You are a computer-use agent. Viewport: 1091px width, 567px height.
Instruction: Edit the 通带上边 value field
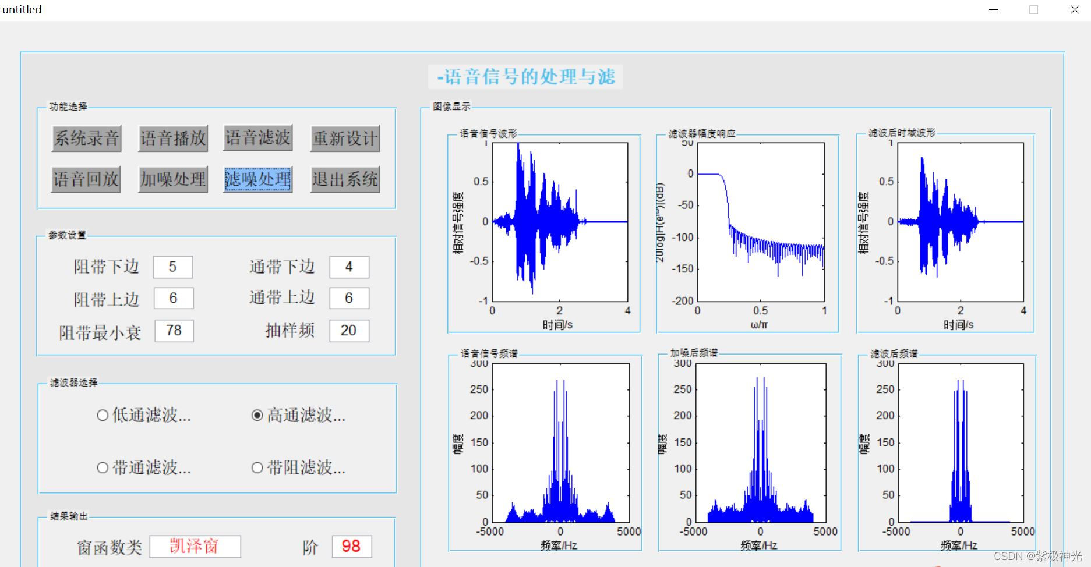pos(349,298)
